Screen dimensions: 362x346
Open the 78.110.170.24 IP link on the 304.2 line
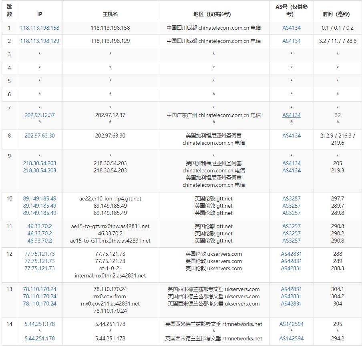(40, 296)
